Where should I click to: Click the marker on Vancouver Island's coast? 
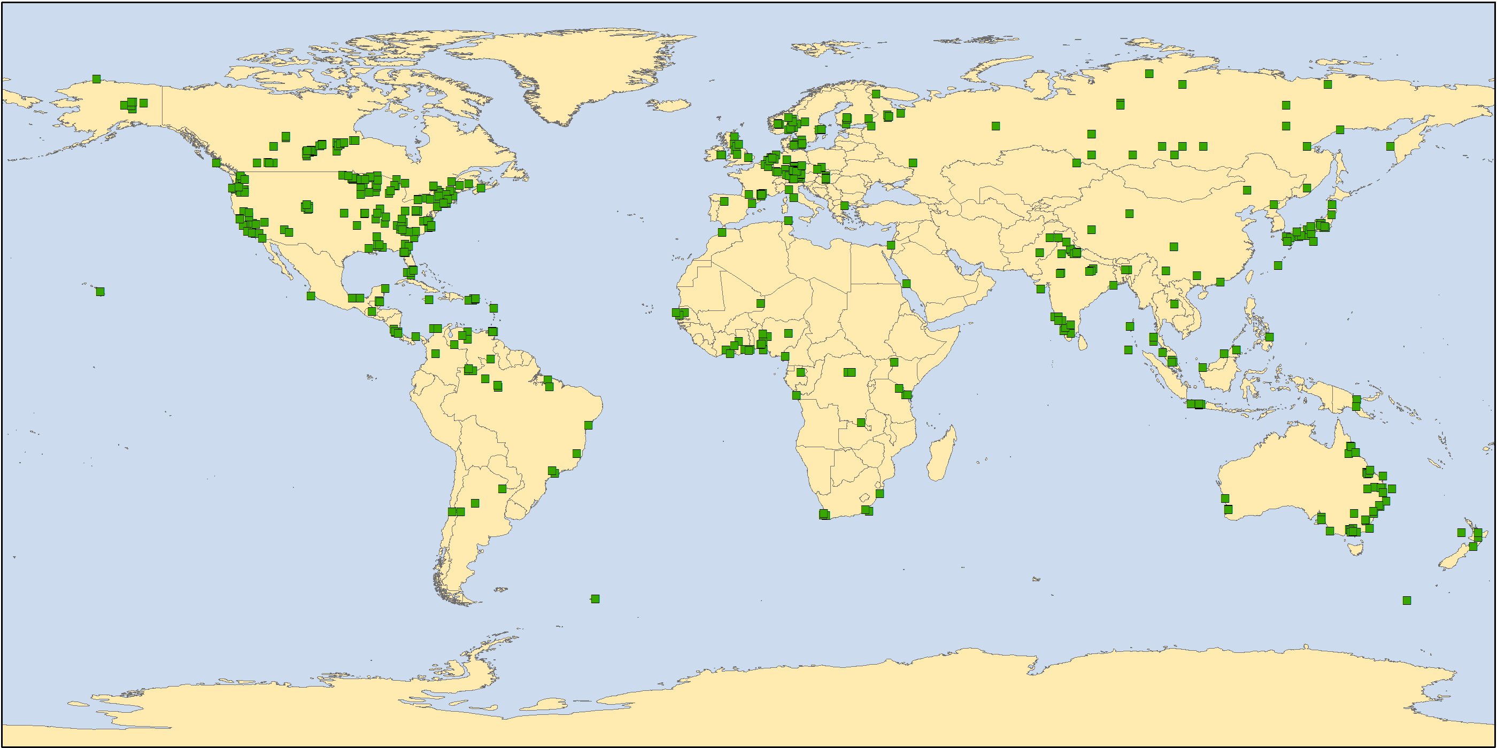tap(216, 163)
